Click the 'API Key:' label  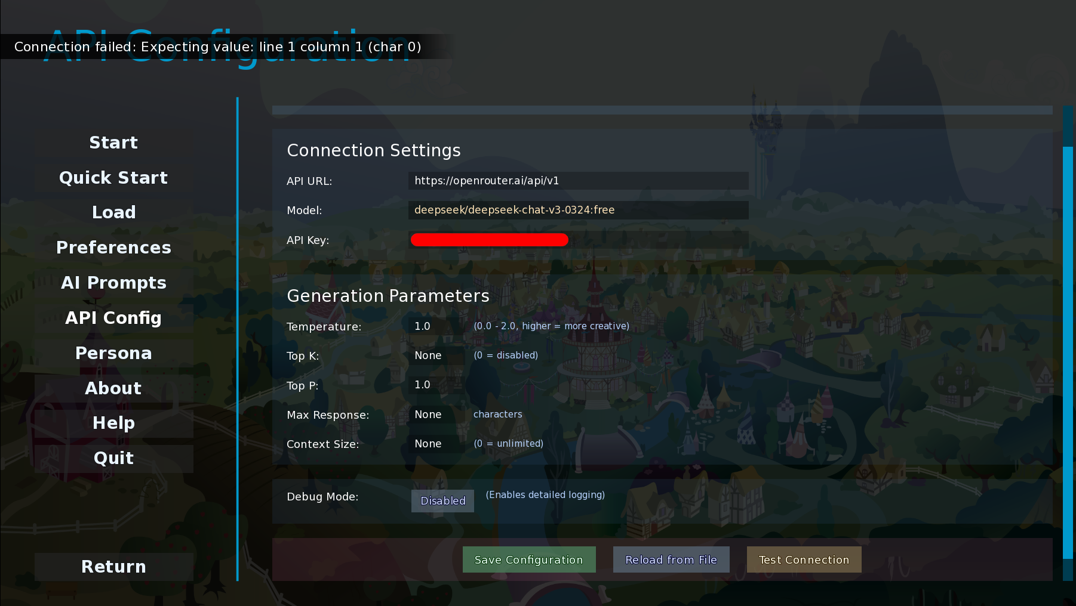pyautogui.click(x=308, y=240)
